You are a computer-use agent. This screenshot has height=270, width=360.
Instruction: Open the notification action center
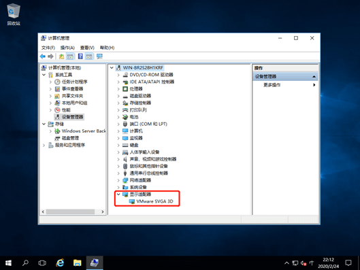(348, 263)
